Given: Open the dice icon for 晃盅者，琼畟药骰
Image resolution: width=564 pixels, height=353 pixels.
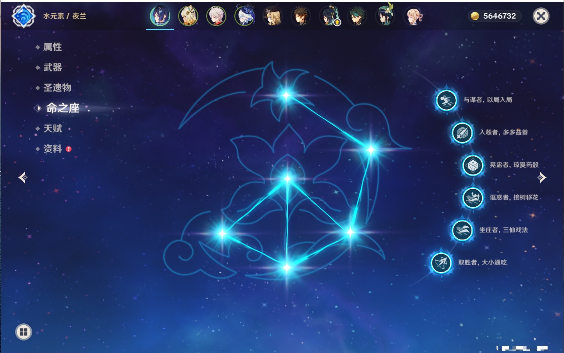Looking at the screenshot, I should click(x=473, y=165).
